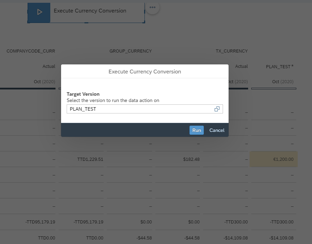
Task: Click the Run button
Action: 196,130
